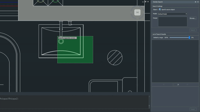Click the Similarity range slider handle
The image size is (200, 112).
click(x=189, y=38)
